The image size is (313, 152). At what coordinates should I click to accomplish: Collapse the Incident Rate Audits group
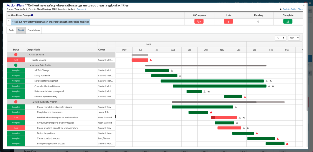(31, 65)
